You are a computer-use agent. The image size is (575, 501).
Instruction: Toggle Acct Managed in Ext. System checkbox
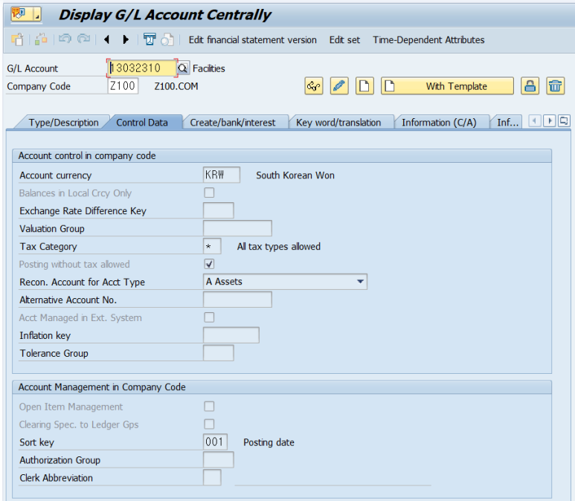pyautogui.click(x=209, y=317)
